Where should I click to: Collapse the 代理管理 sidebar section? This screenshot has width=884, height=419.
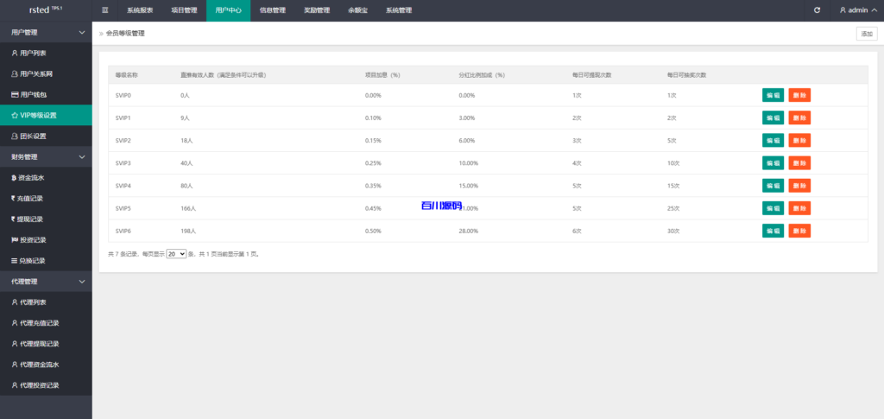(46, 282)
